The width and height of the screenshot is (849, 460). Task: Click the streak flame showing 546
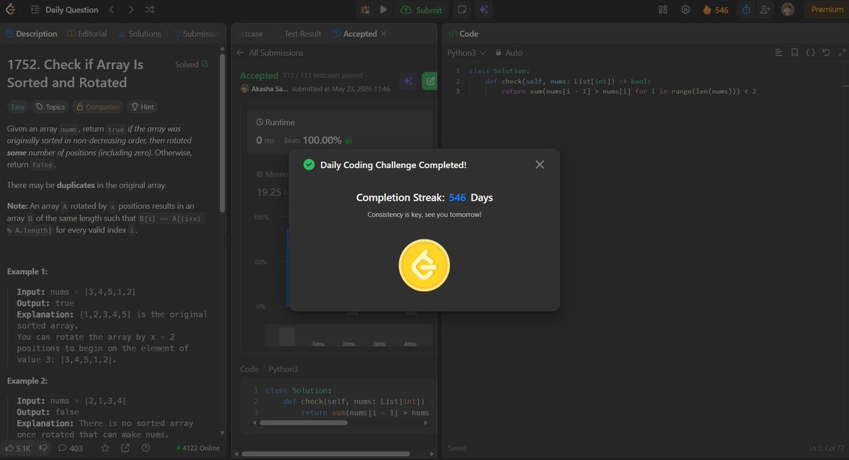point(715,10)
